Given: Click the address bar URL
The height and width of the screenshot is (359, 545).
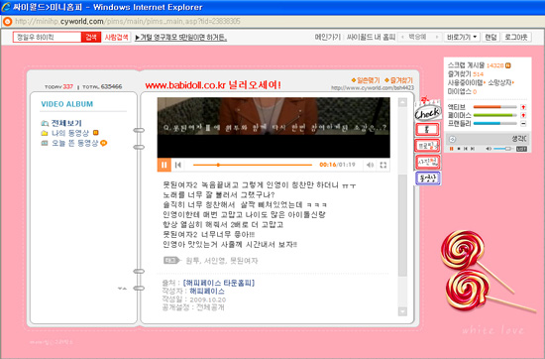Looking at the screenshot, I should click(128, 22).
